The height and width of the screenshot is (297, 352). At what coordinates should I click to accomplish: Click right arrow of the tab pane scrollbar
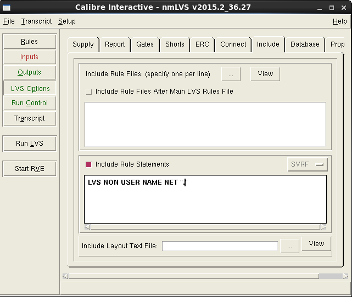click(x=345, y=276)
